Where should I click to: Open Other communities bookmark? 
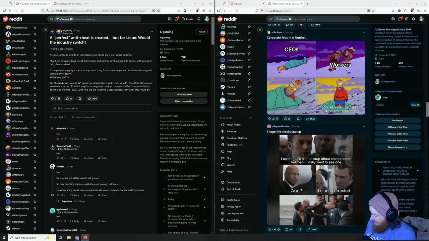184,101
